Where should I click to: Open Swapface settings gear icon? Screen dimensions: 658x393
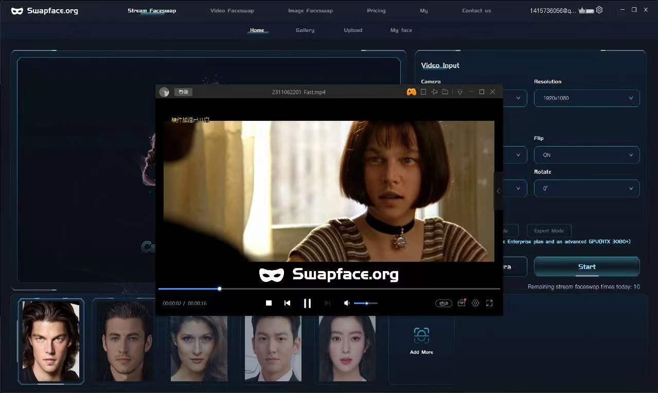[599, 10]
